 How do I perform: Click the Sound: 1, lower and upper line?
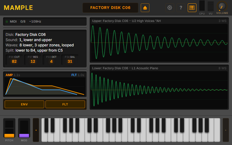pyautogui.click(x=29, y=40)
